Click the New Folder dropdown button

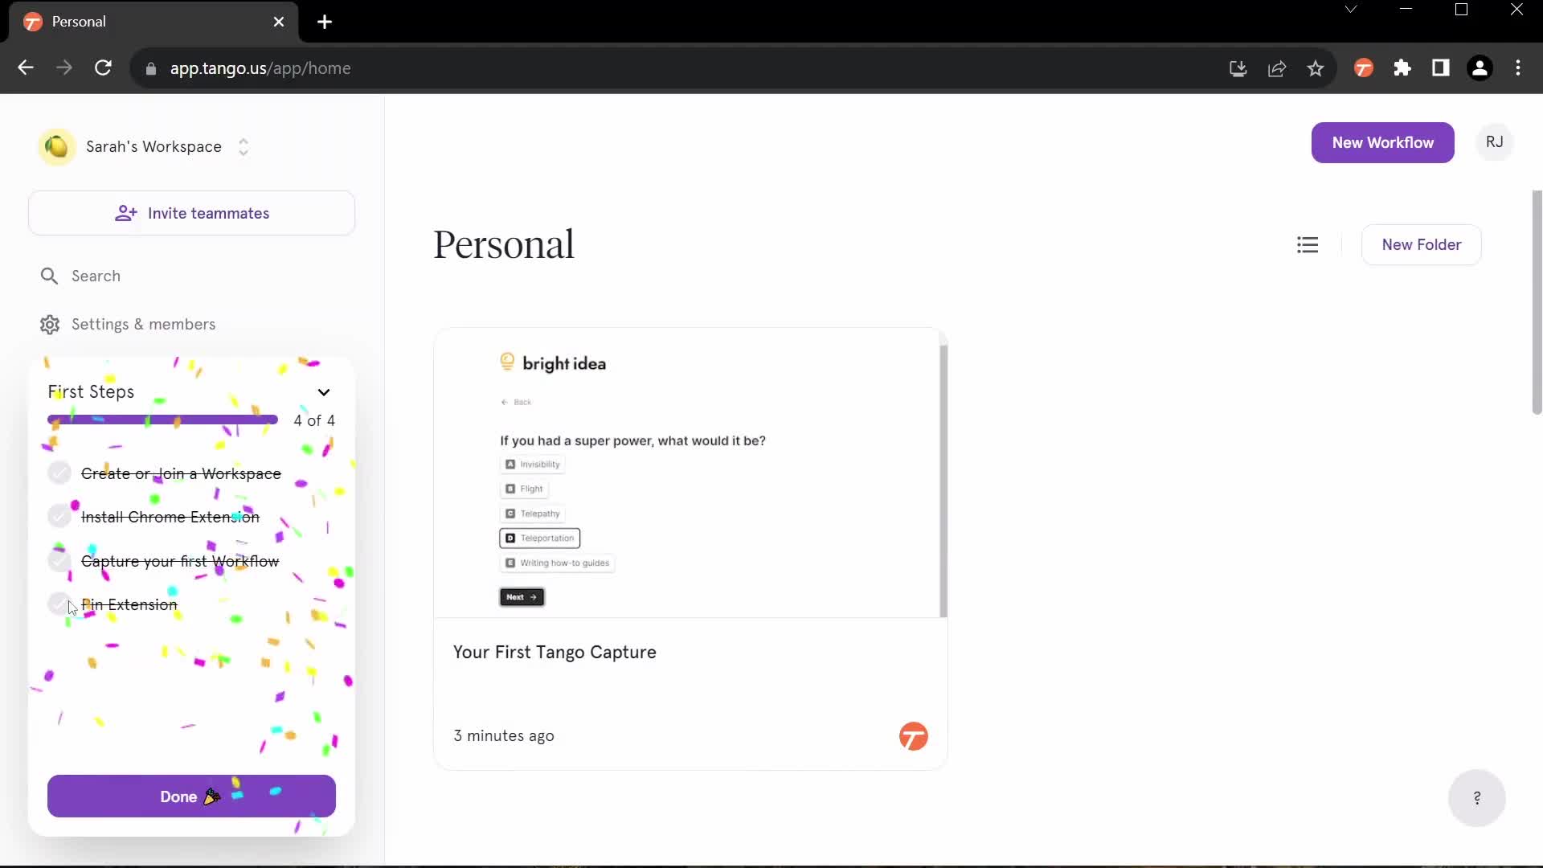pyautogui.click(x=1421, y=244)
